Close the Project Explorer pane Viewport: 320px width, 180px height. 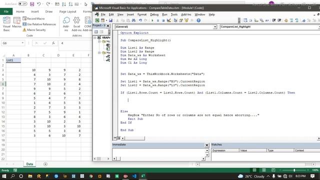point(108,25)
